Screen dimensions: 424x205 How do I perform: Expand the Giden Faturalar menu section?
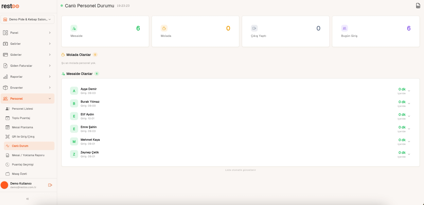tap(28, 66)
